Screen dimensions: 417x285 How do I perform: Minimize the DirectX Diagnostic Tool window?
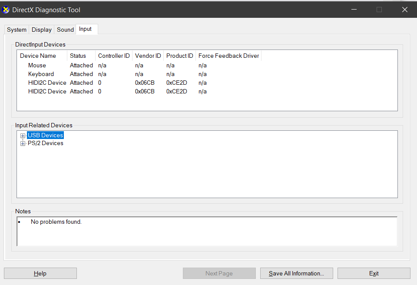pos(354,10)
